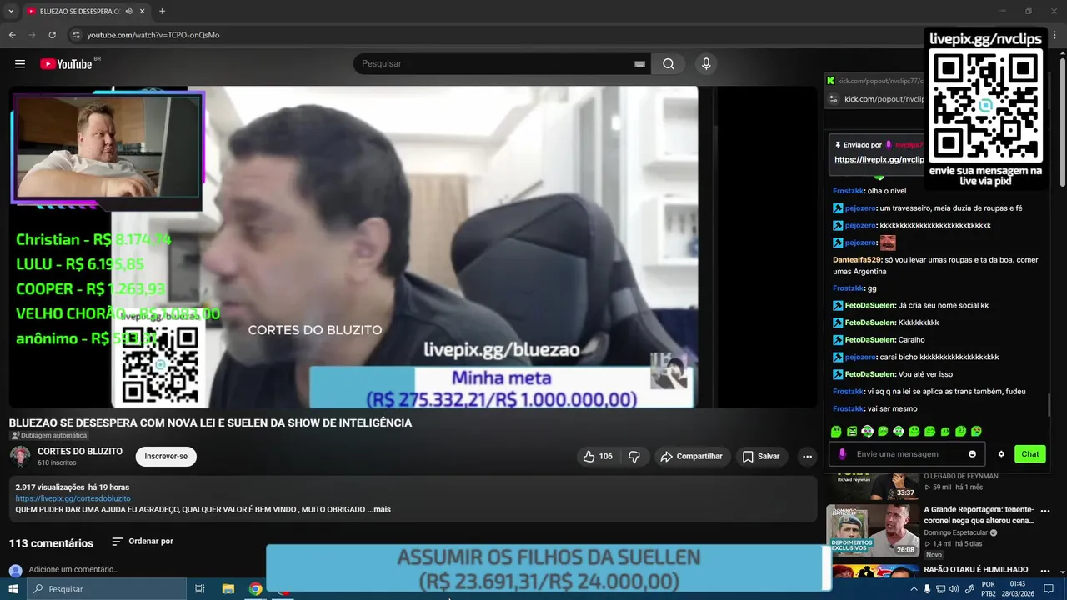Click Domingo Espetacular channel name

(x=955, y=532)
